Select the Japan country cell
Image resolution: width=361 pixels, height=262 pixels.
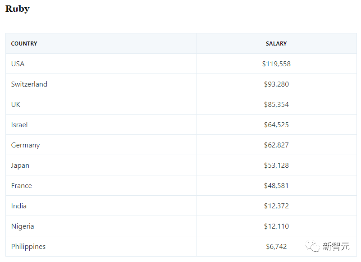pyautogui.click(x=20, y=165)
